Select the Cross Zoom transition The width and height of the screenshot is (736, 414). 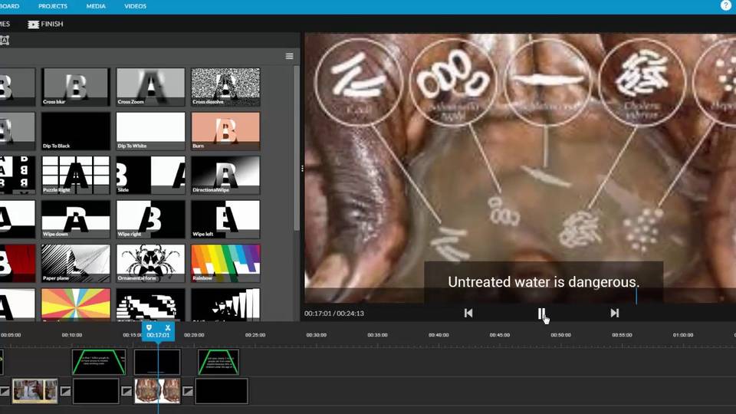[150, 86]
